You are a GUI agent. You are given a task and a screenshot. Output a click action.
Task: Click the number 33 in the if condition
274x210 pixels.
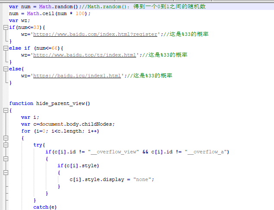(x=36, y=27)
